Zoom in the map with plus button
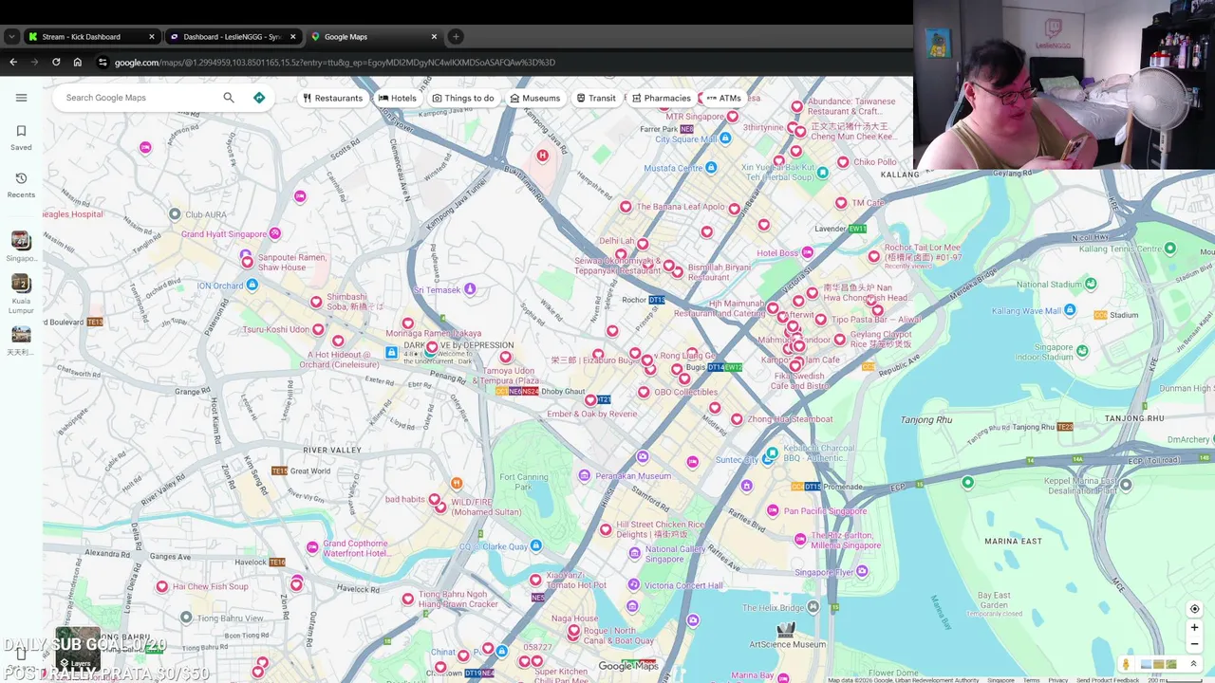The width and height of the screenshot is (1215, 683). pos(1195,628)
